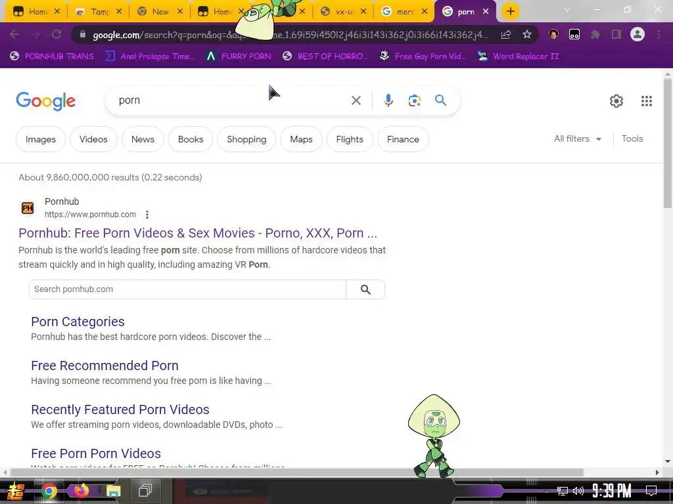Screen dimensions: 673x504
Task: Open the Tools search options
Action: pos(632,139)
